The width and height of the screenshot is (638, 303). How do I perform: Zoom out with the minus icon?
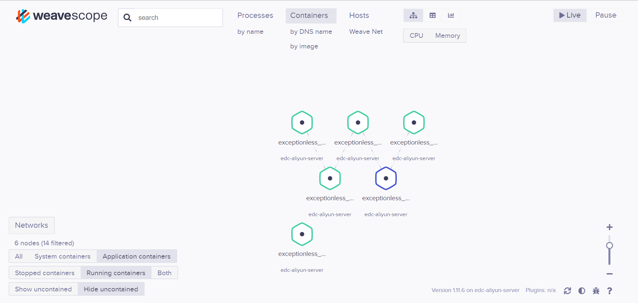pos(609,274)
